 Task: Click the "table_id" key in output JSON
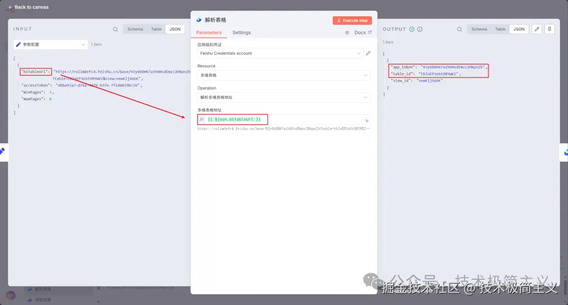tap(402, 74)
